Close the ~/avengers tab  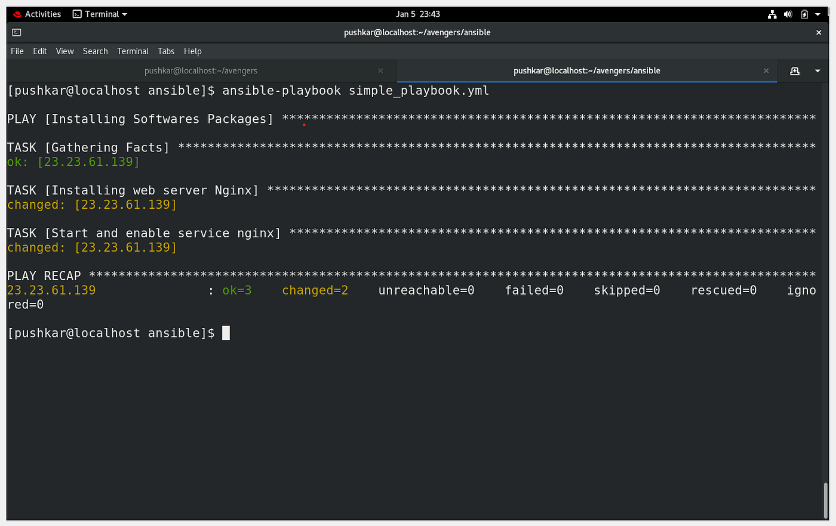tap(380, 71)
